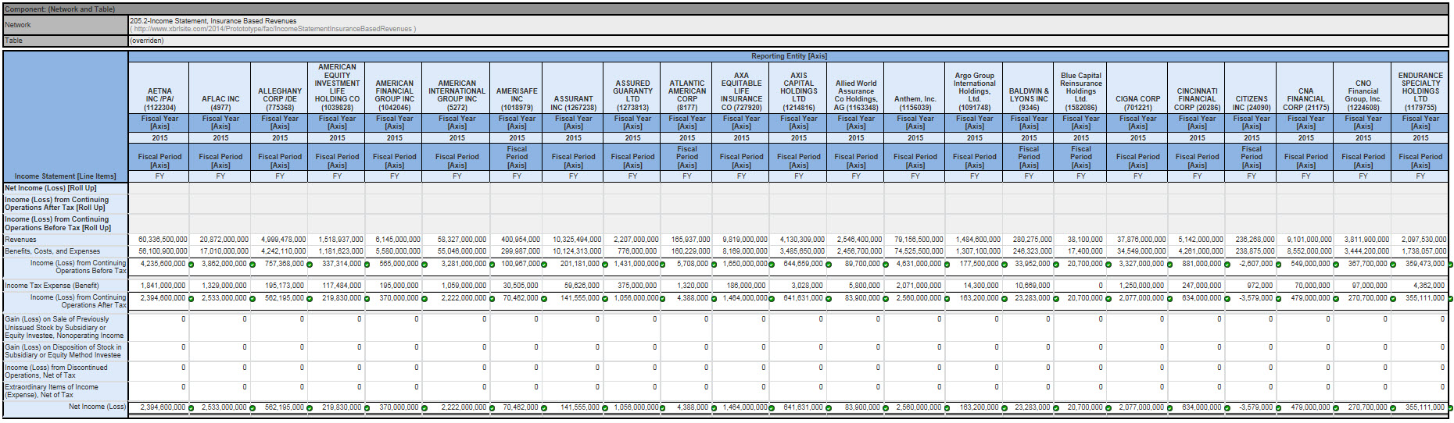Click Net Income (Loss) row check beside 270,700,000
Viewport: 1454px width, 423px height.
click(x=1393, y=408)
